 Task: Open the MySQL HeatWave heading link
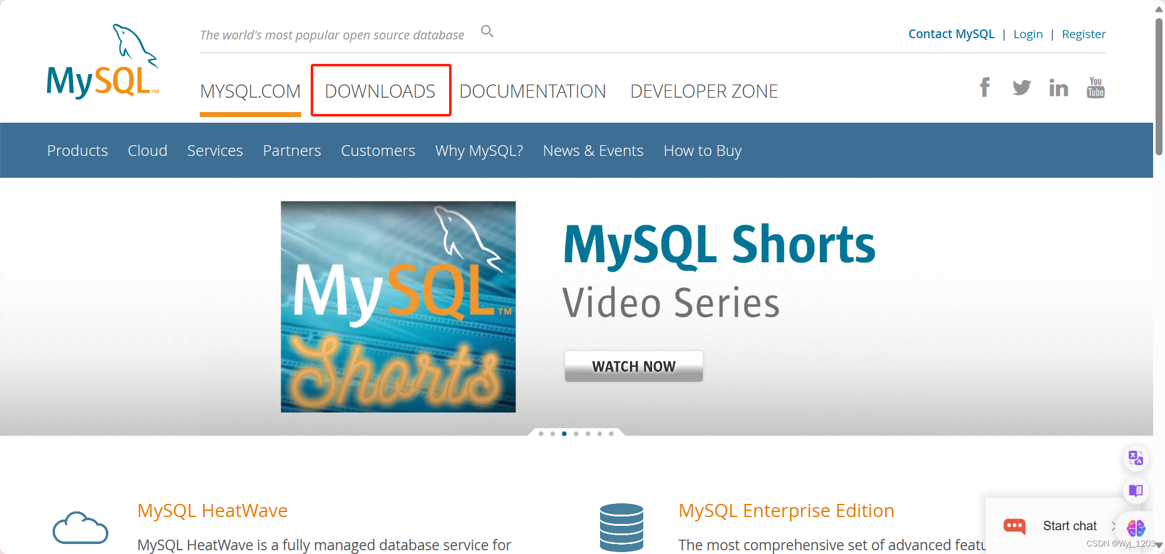[x=212, y=511]
